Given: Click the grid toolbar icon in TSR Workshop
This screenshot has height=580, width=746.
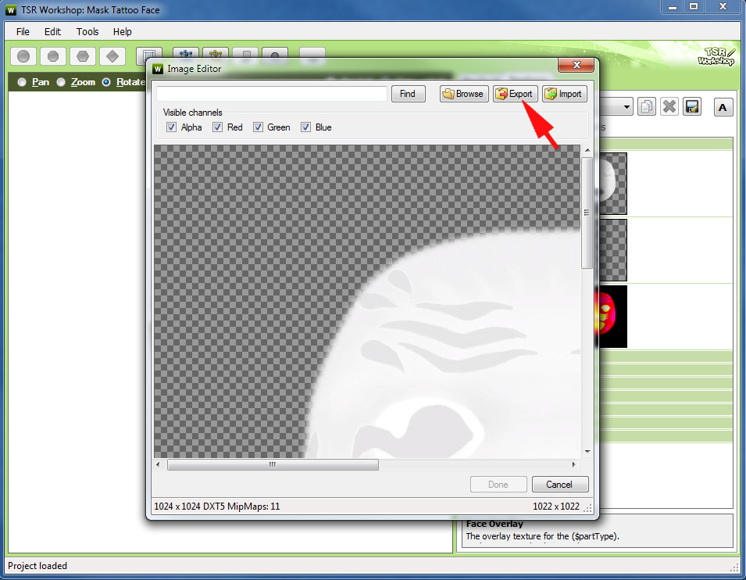Looking at the screenshot, I should click(149, 55).
